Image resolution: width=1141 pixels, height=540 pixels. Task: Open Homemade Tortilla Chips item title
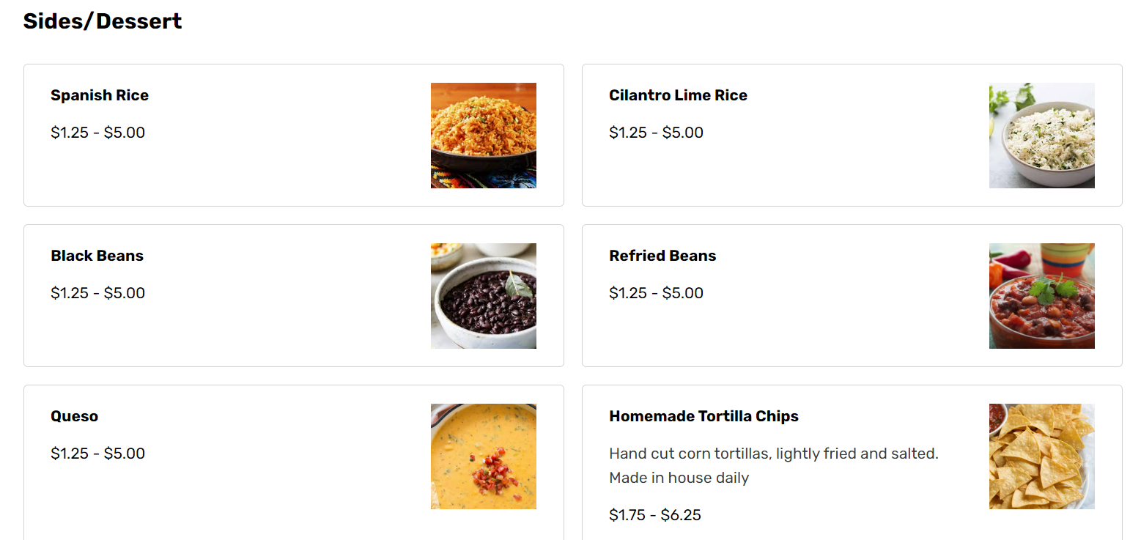coord(704,416)
